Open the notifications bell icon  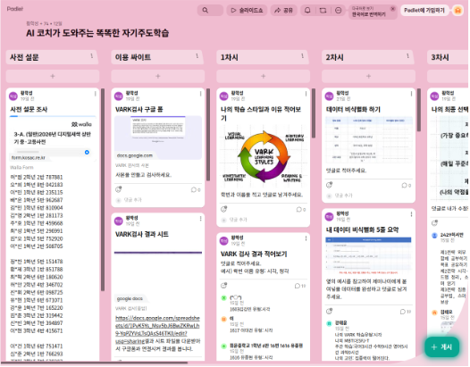click(x=307, y=10)
